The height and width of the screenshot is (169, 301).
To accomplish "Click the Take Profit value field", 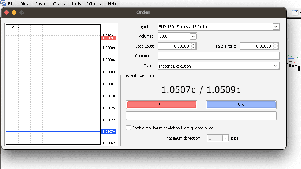I will pyautogui.click(x=256, y=46).
